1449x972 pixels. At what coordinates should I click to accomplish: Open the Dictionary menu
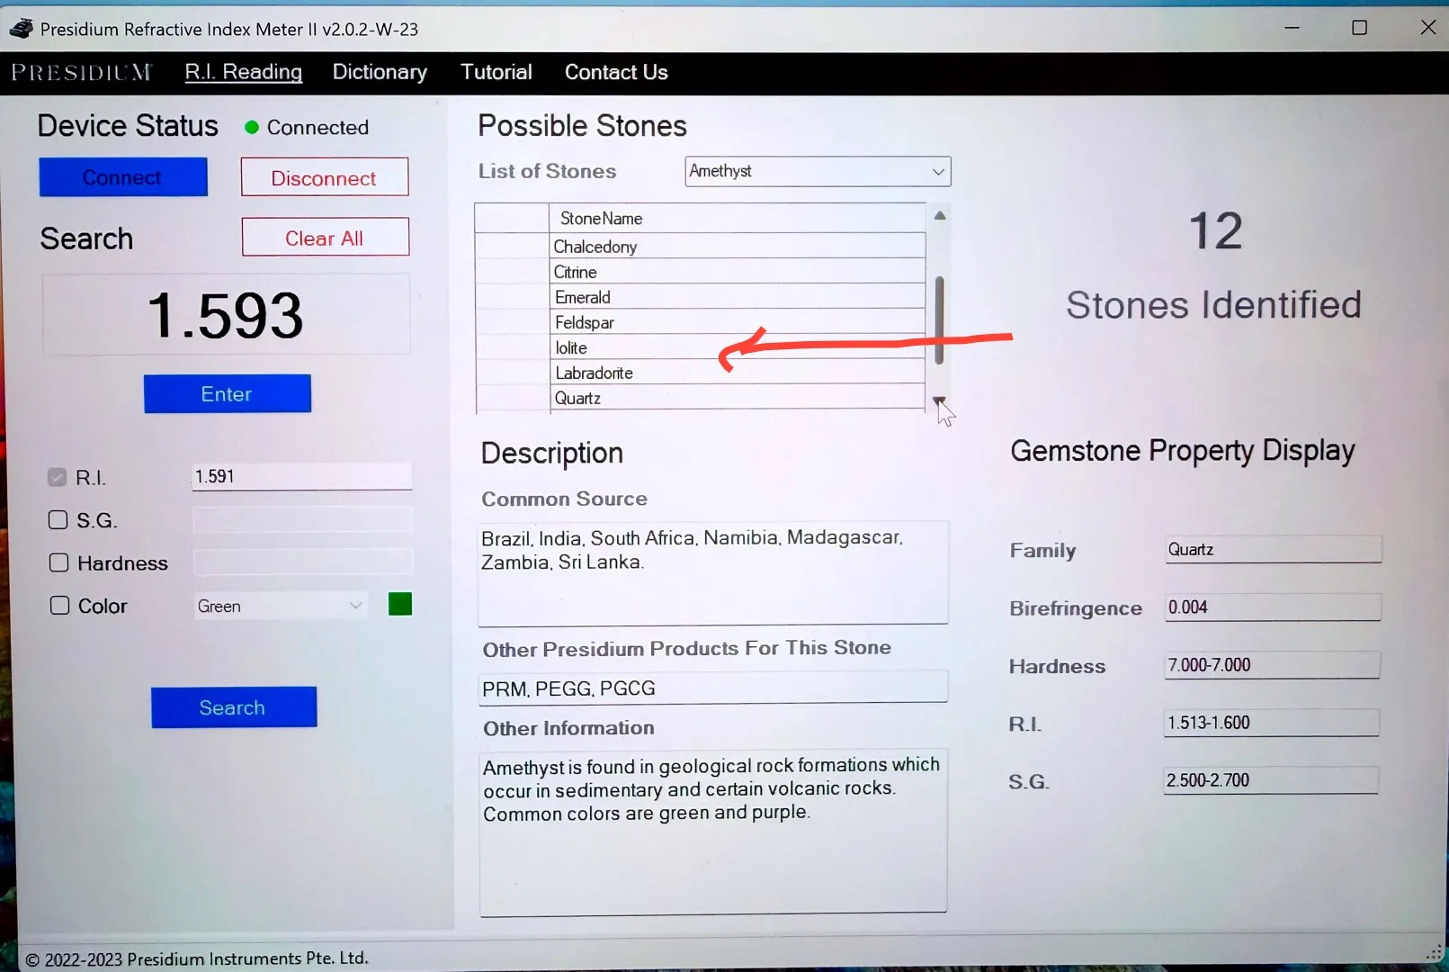(380, 72)
